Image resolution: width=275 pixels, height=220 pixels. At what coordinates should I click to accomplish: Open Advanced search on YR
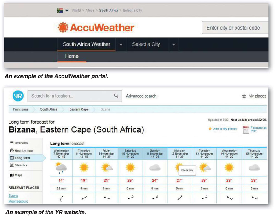pyautogui.click(x=141, y=96)
